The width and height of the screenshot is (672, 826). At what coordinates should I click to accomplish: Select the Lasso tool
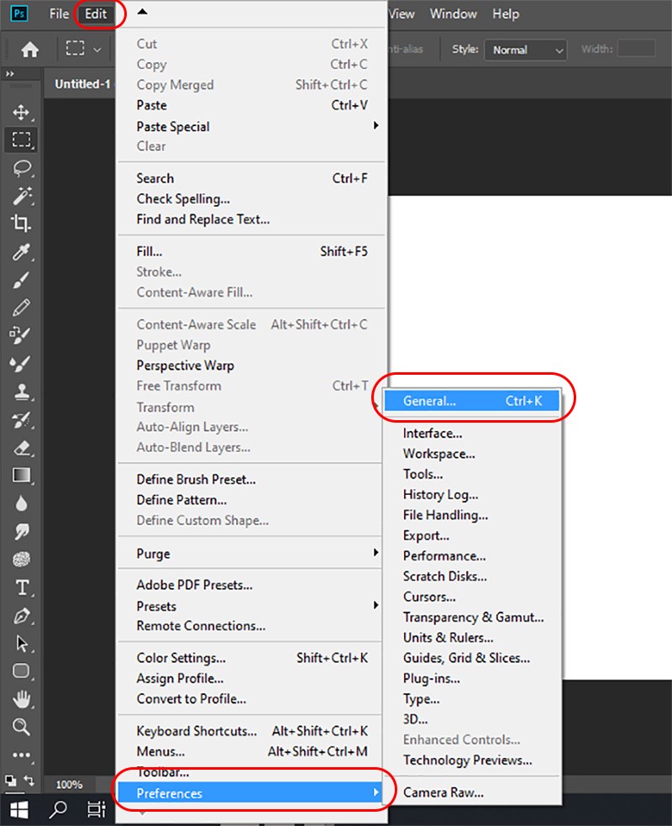tap(21, 168)
